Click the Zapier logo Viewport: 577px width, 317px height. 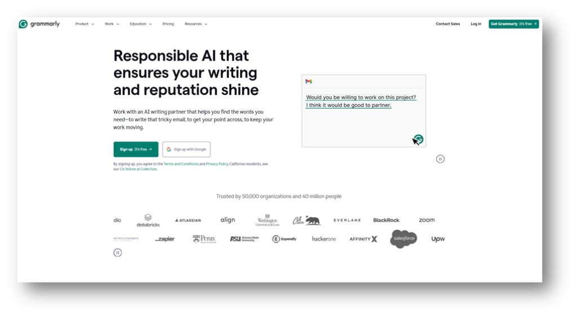click(x=165, y=239)
